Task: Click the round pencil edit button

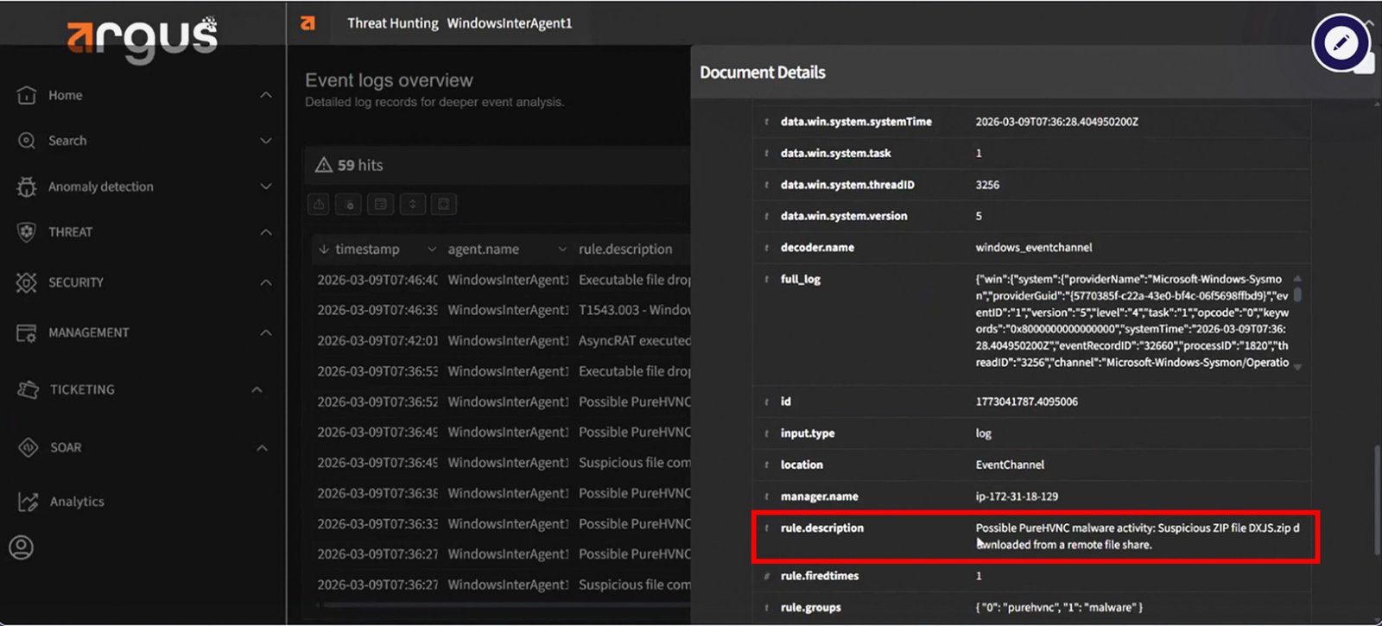Action: click(x=1340, y=42)
